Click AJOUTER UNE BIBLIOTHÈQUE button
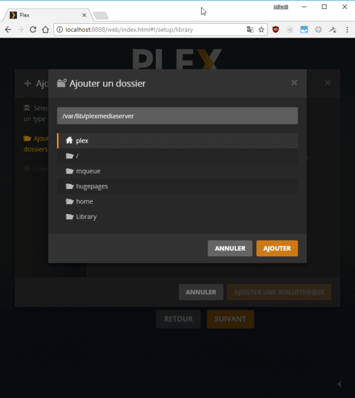 (279, 292)
